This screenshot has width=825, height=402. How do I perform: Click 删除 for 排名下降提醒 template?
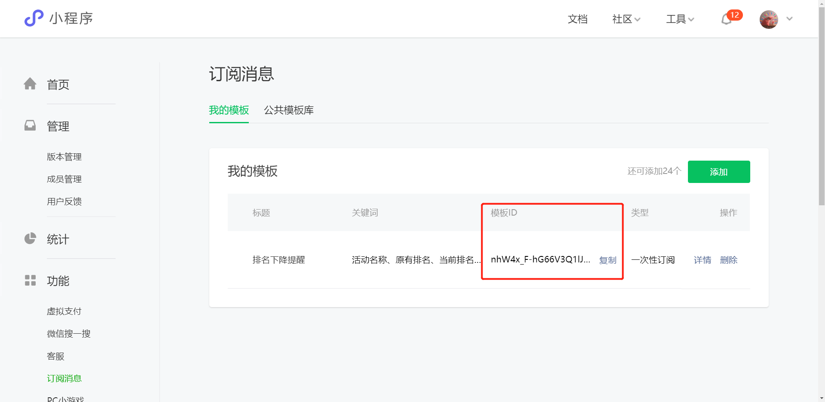click(x=729, y=260)
